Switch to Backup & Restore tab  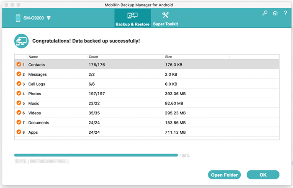click(133, 18)
